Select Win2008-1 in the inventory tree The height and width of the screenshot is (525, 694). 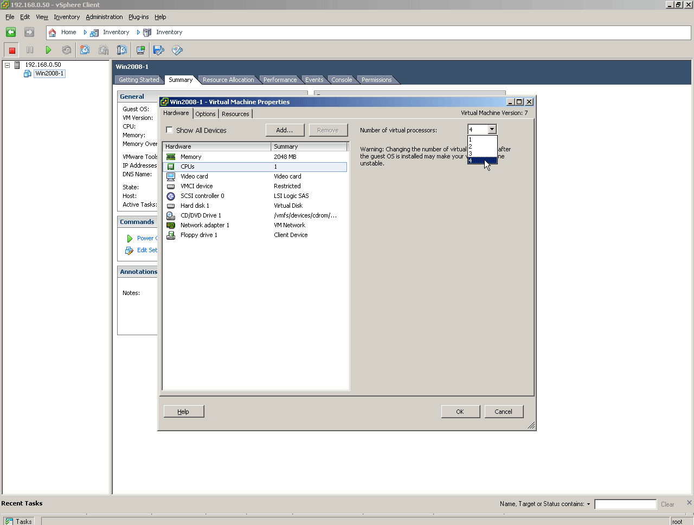click(x=49, y=74)
